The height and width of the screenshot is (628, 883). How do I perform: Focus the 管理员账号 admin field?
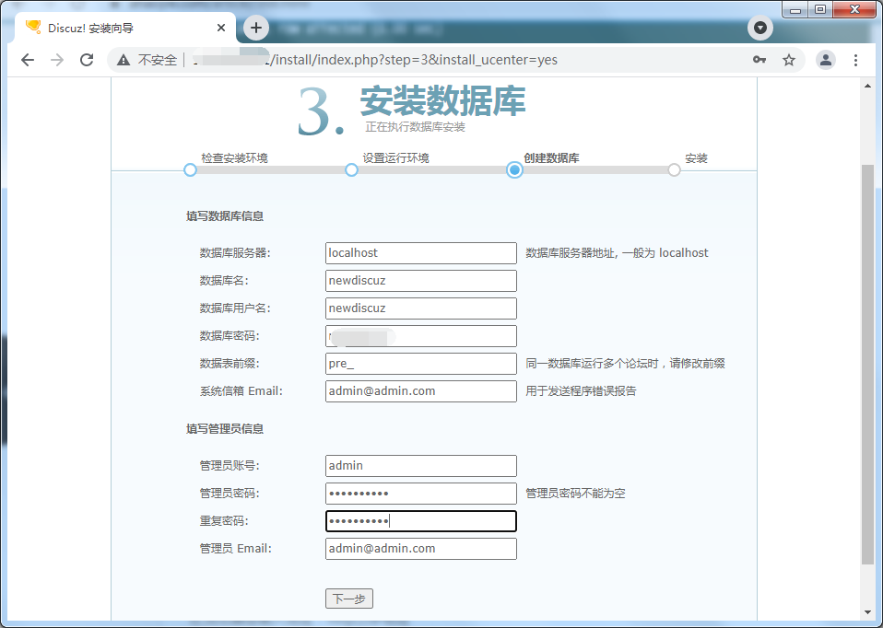tap(421, 466)
